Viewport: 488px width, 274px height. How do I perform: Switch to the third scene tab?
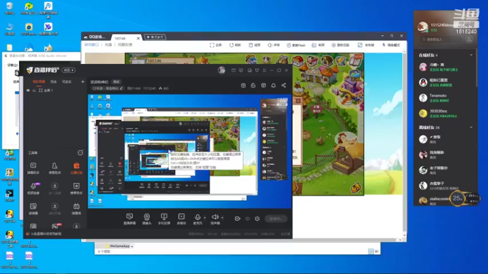(x=66, y=82)
